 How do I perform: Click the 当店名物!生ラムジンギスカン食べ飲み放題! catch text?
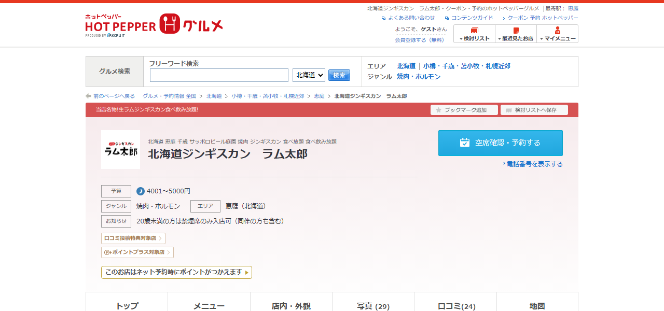tap(147, 110)
